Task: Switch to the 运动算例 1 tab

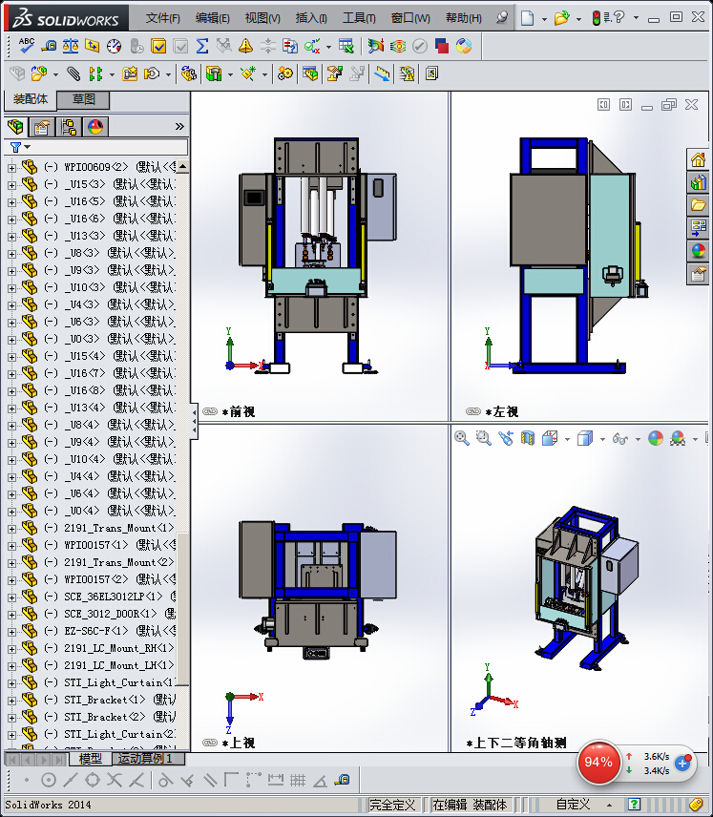Action: pos(148,759)
